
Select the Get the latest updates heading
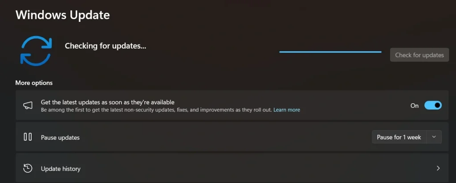pos(108,102)
